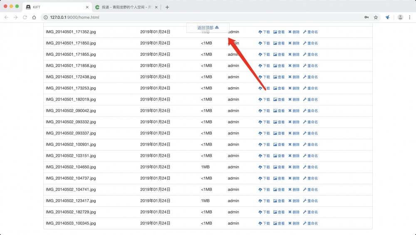The height and width of the screenshot is (235, 416).
Task: Select file name IMG_20140502_104737.jpg
Action: coord(71,178)
